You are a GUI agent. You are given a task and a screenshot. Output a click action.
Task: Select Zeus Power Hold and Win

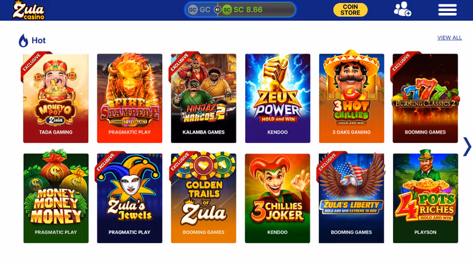tap(278, 99)
